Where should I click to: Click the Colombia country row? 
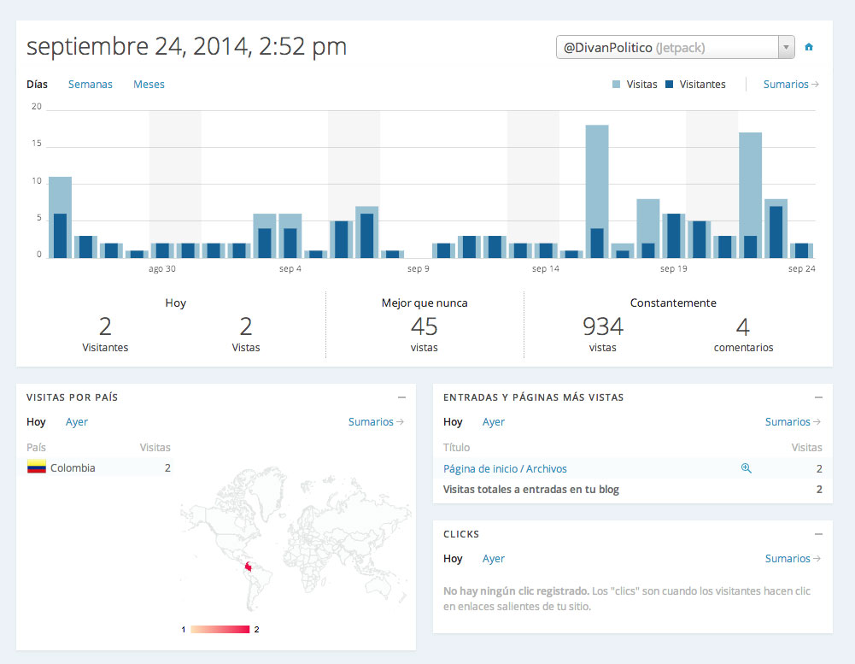pos(99,467)
